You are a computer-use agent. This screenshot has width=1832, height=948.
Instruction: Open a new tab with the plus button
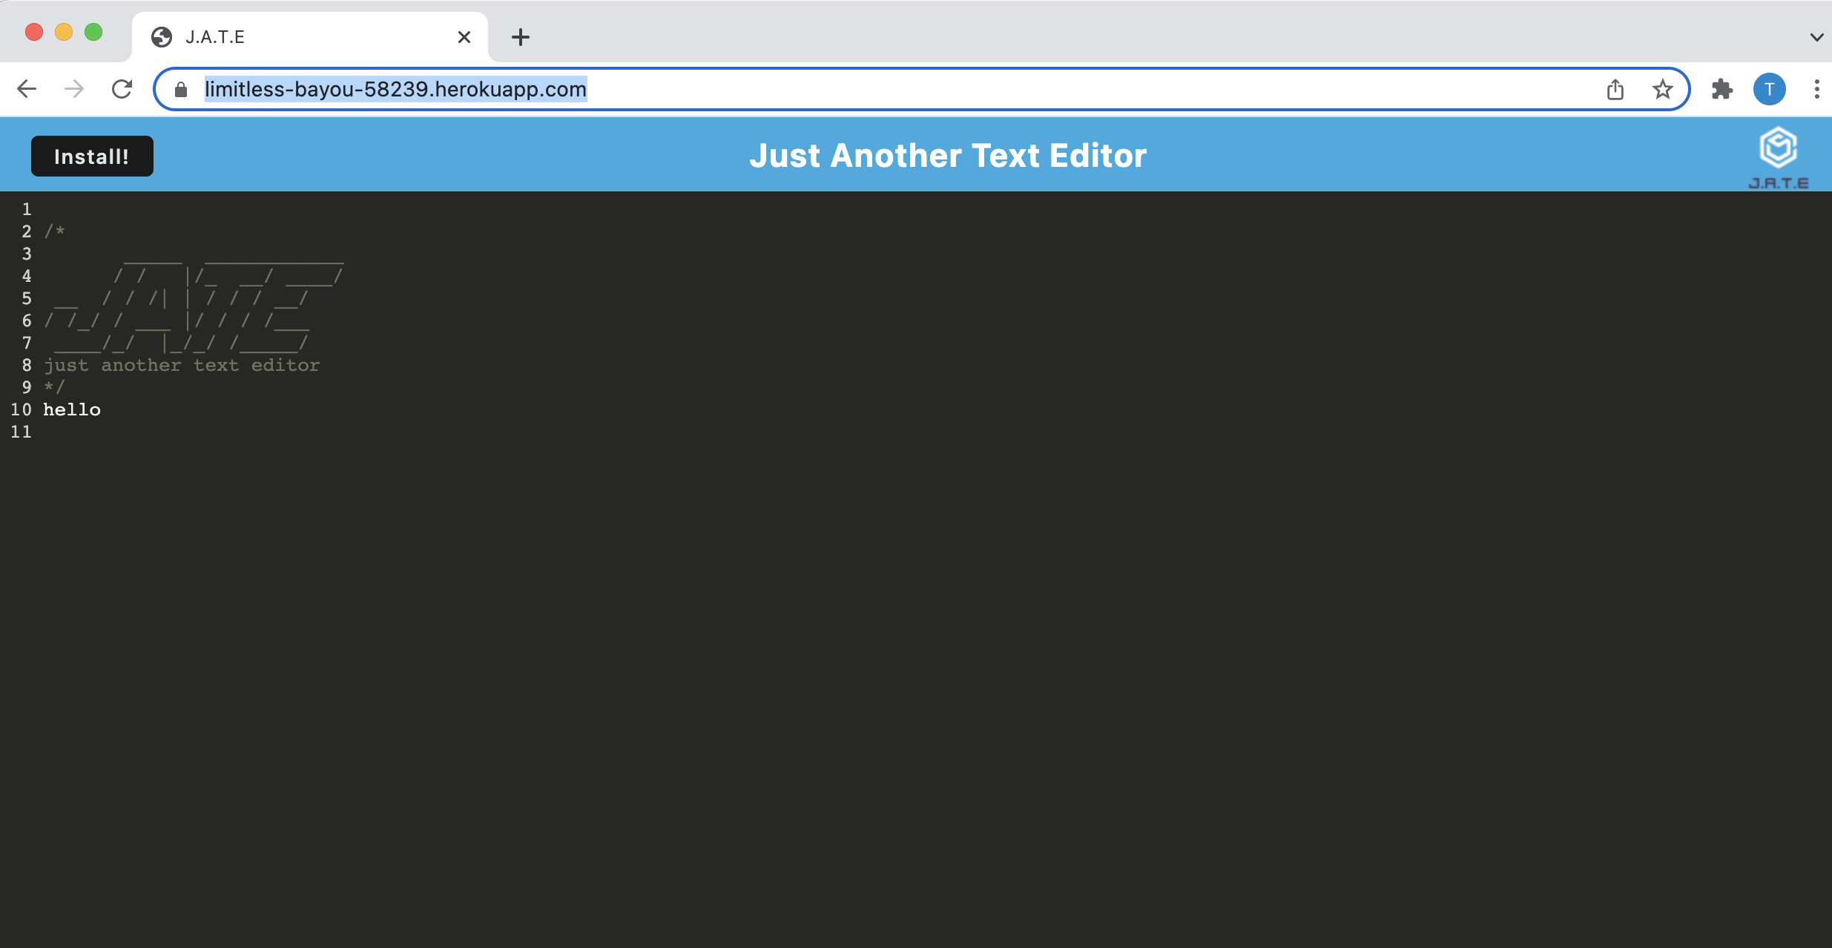point(520,36)
